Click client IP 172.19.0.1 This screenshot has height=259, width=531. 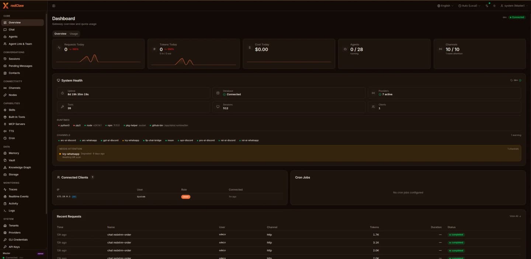click(63, 197)
